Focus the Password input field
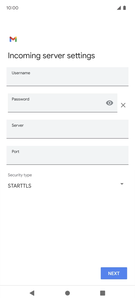Viewport: 135px width, 301px height. (63, 103)
